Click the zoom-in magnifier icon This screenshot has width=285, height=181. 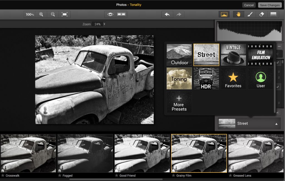pos(41,14)
